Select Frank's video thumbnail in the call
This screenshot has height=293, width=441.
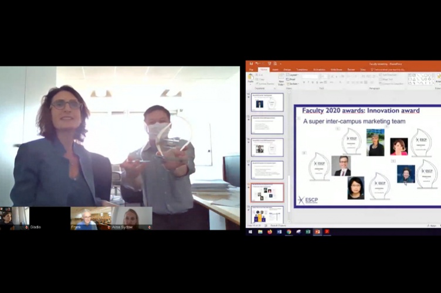pos(91,218)
